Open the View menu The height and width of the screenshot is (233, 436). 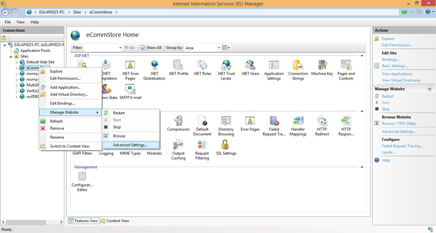point(20,22)
